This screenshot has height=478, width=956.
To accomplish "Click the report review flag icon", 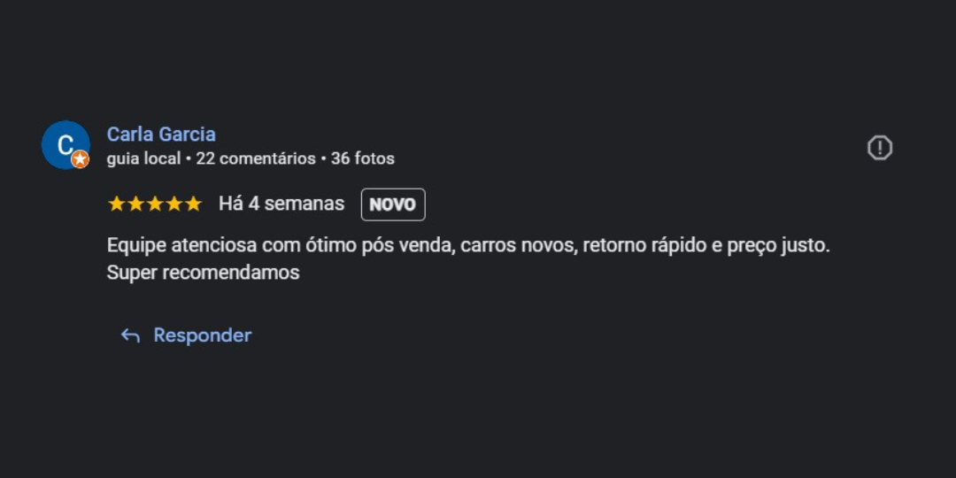I will 879,148.
